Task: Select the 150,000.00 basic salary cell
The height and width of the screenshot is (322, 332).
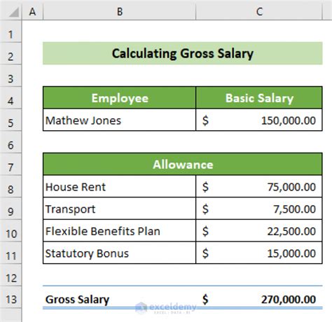Action: click(x=259, y=120)
